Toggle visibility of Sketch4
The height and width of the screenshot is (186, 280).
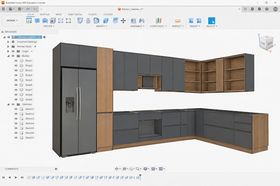(16, 123)
